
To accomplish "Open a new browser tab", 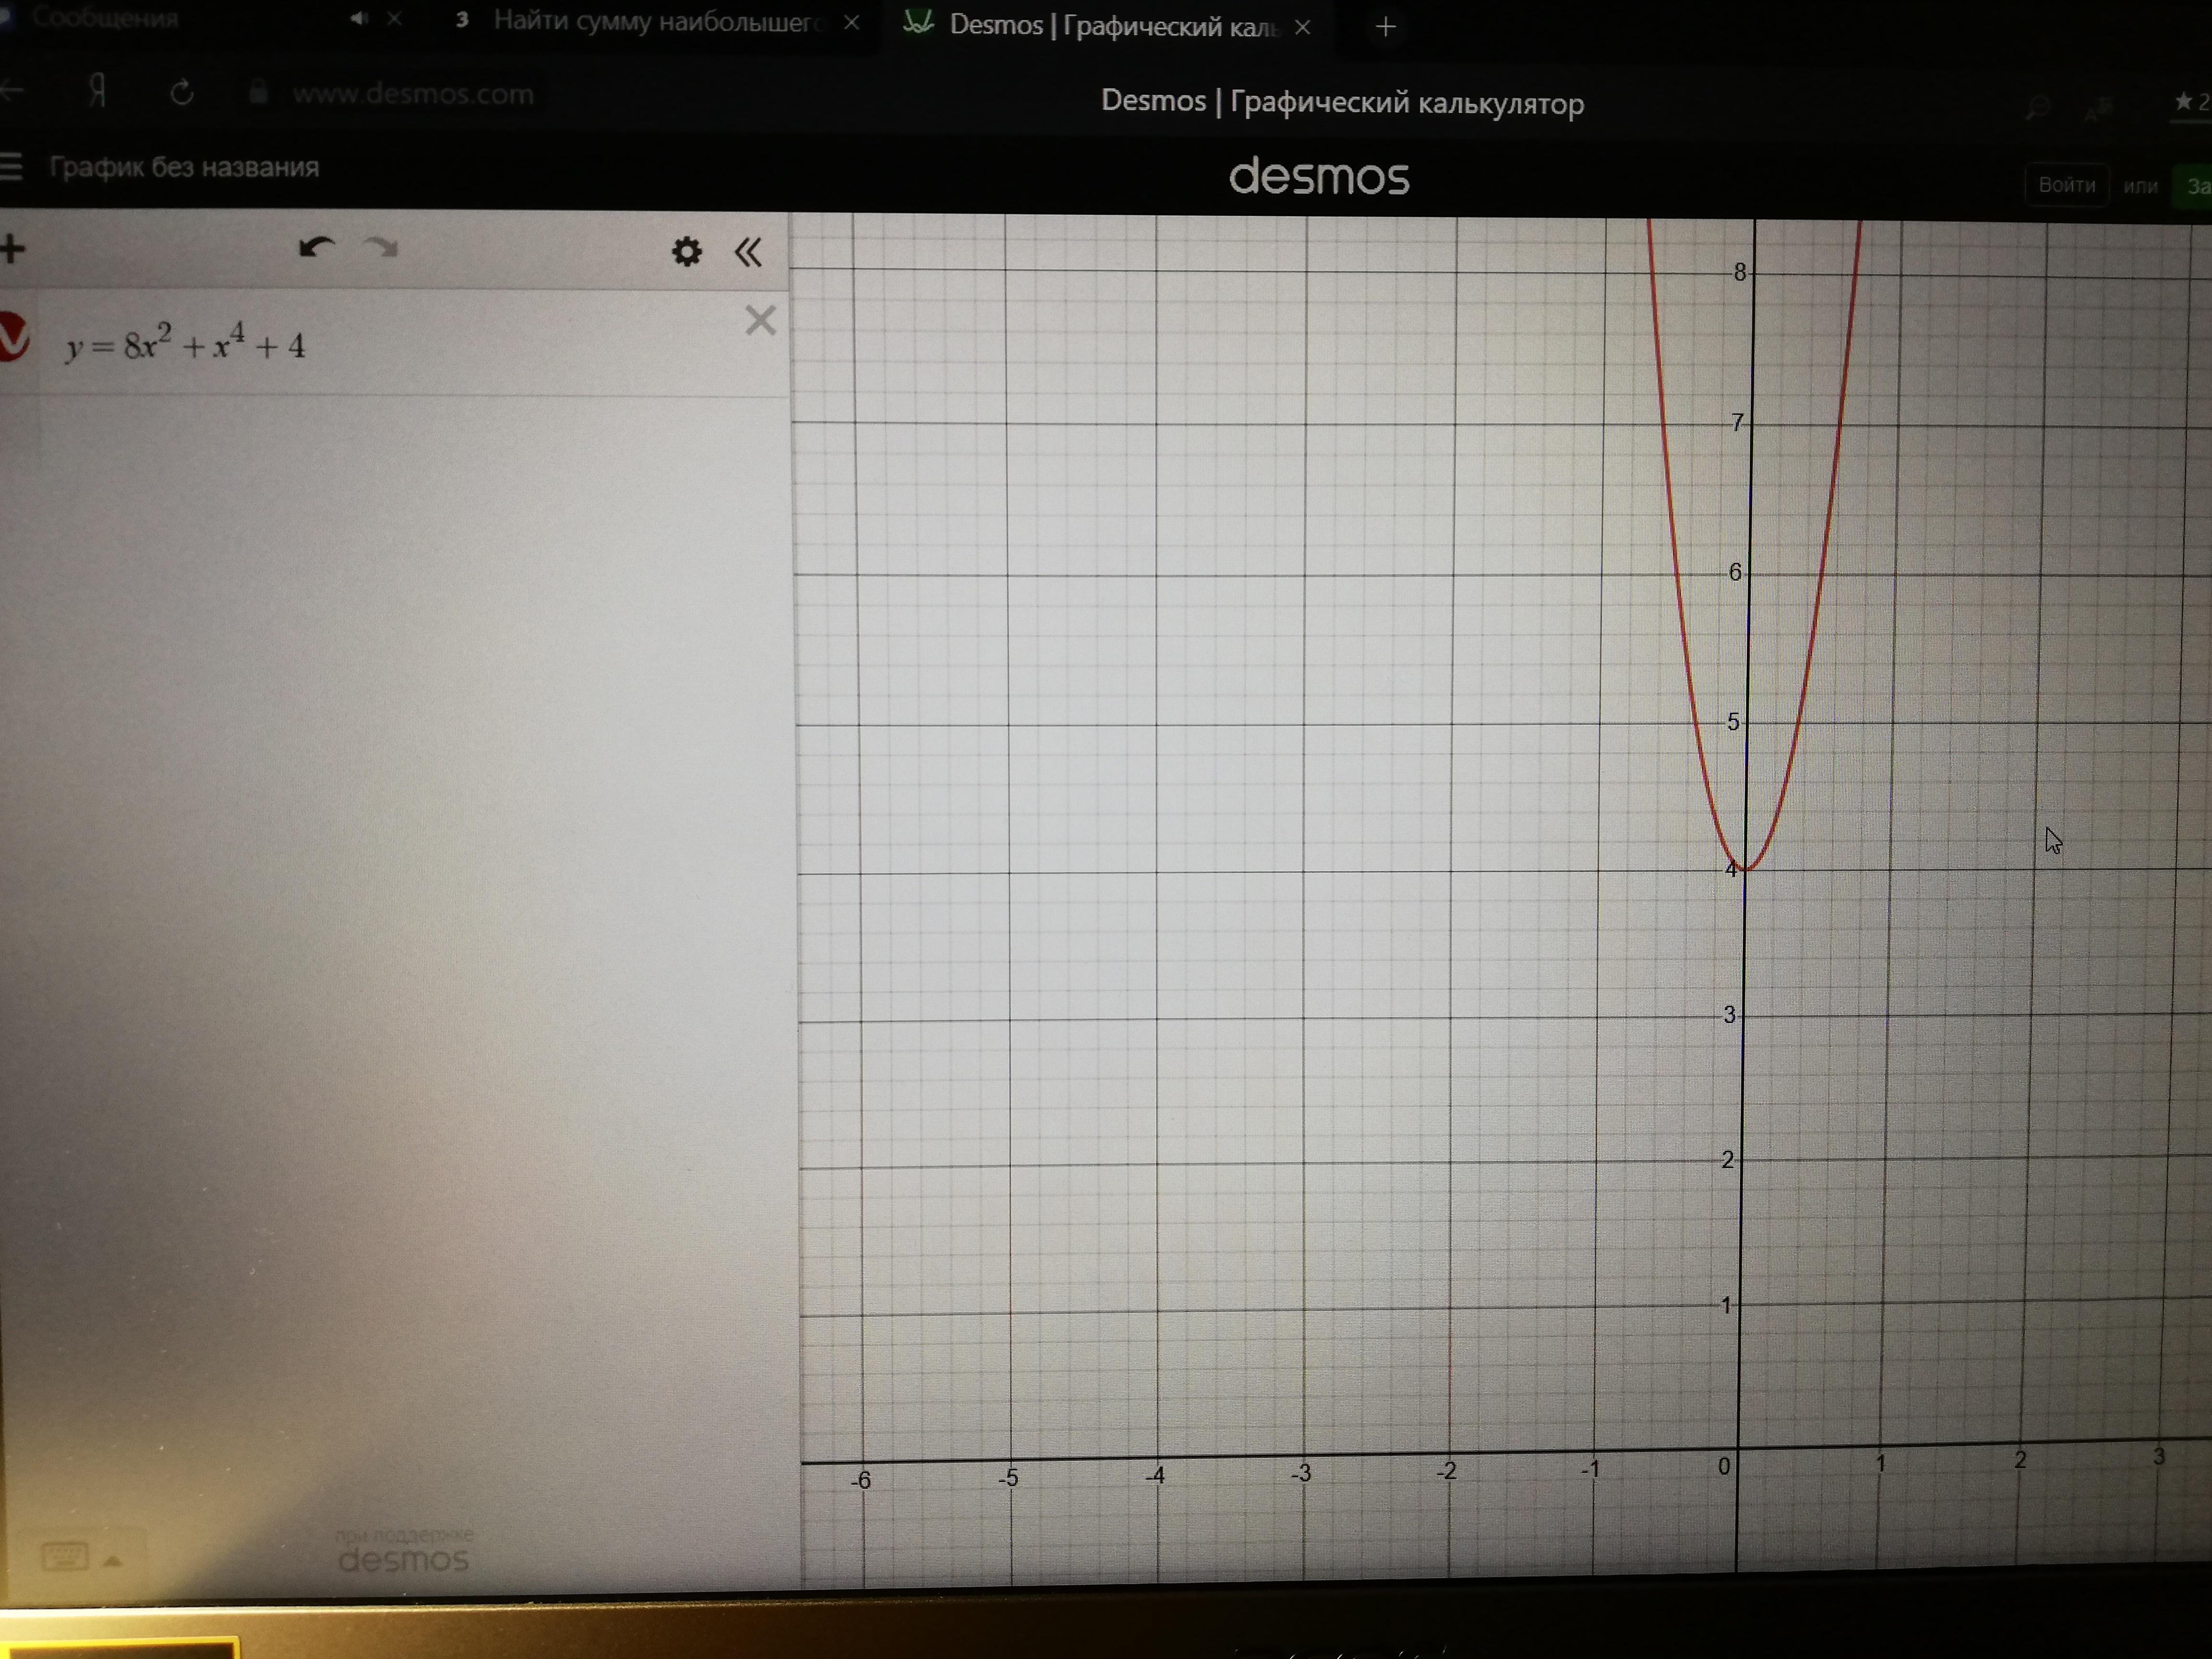I will pyautogui.click(x=1385, y=27).
